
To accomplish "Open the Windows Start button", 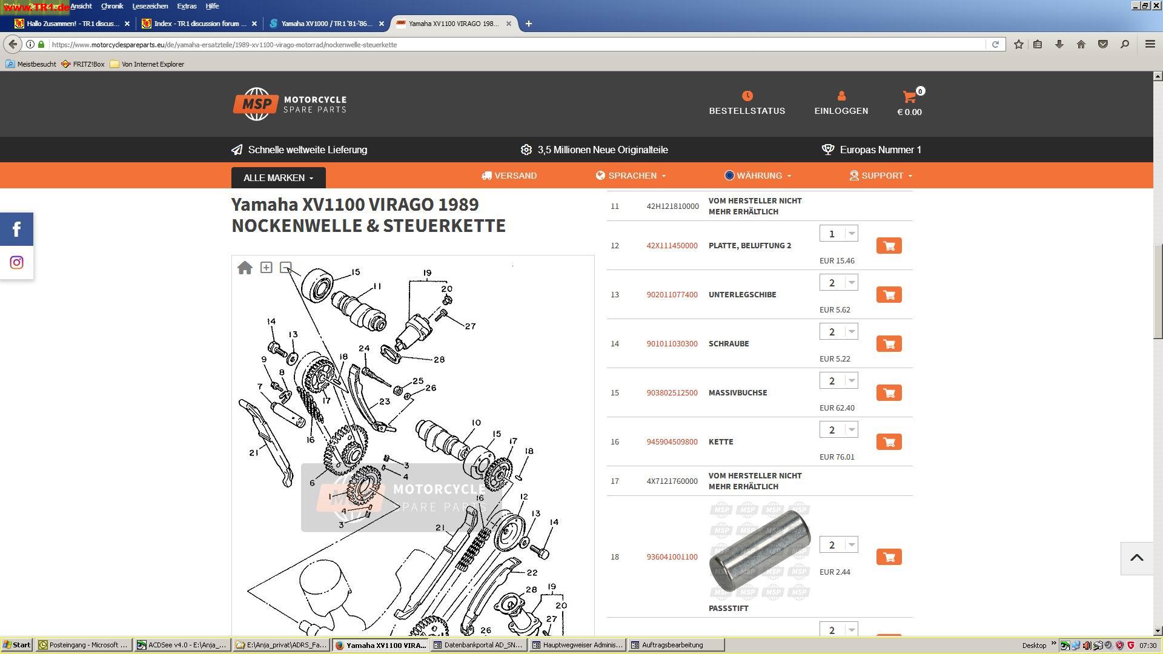I will pyautogui.click(x=17, y=645).
